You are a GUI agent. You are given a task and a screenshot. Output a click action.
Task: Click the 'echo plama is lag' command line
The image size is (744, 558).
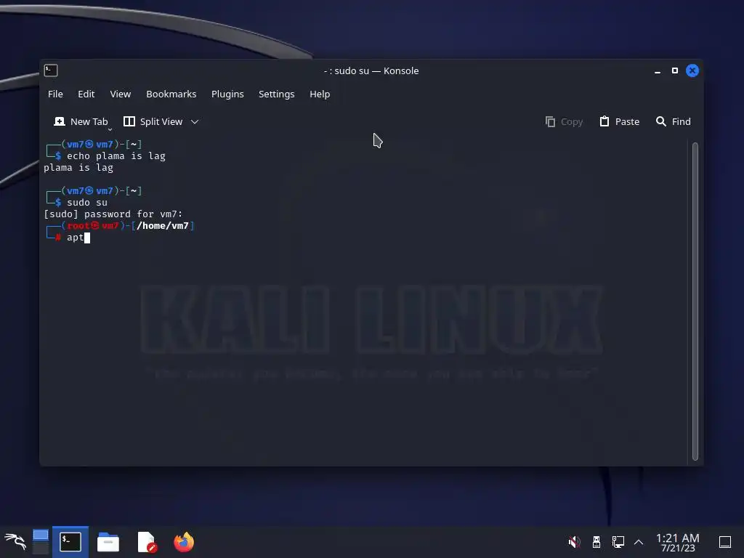(116, 155)
